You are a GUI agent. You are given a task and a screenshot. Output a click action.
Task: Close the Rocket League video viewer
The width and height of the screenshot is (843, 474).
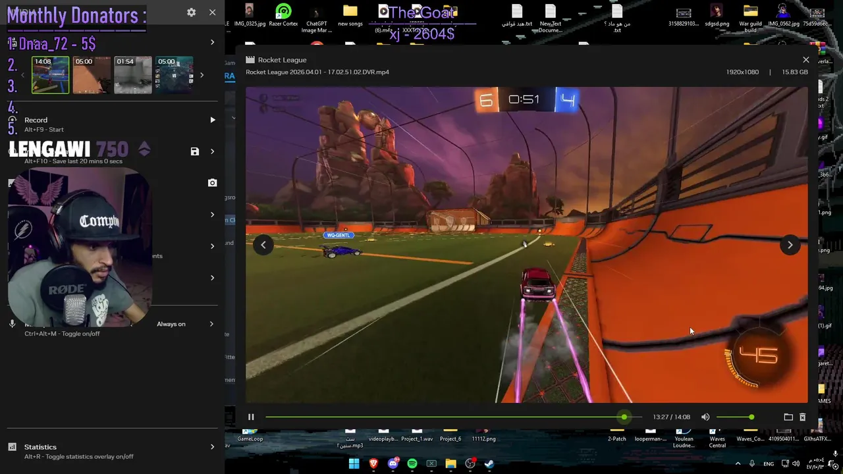pyautogui.click(x=805, y=60)
